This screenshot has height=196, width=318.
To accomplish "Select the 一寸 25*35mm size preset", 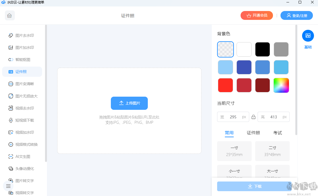I will [234, 151].
